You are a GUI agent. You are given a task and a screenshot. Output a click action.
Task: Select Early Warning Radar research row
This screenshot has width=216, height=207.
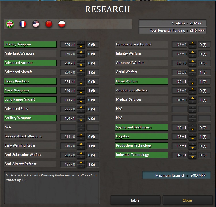pyautogui.click(x=30, y=146)
